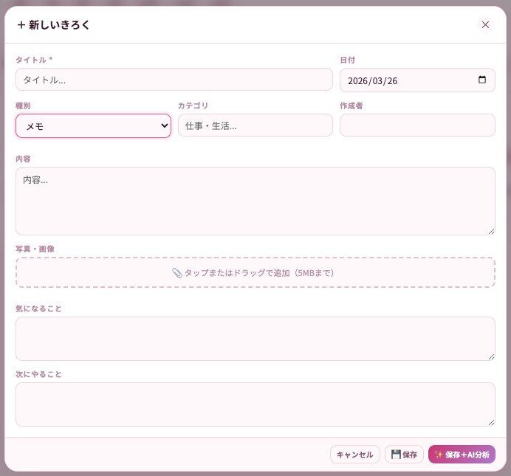Click the 次にやること textarea resize handle
The image size is (511, 476).
[492, 423]
